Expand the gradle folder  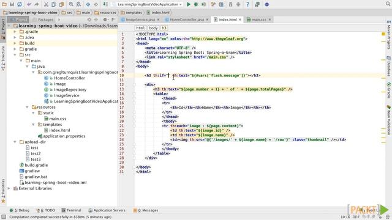pyautogui.click(x=15, y=49)
